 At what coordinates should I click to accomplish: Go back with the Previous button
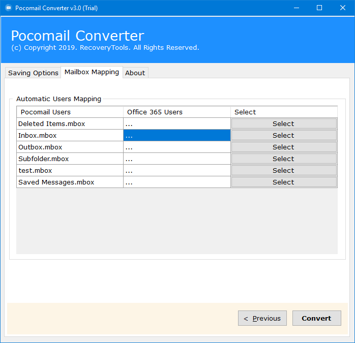tap(262, 318)
